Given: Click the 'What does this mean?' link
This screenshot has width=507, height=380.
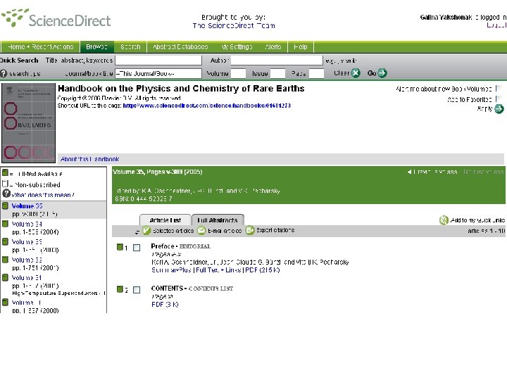Looking at the screenshot, I should coord(43,195).
